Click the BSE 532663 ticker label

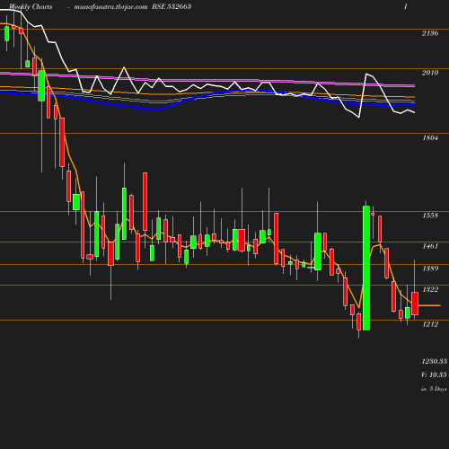tap(172, 6)
